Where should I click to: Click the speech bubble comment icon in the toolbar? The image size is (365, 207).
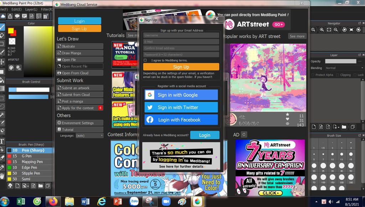(x=17, y=16)
